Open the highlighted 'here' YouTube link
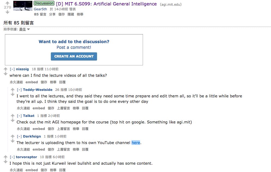 [x=136, y=143]
